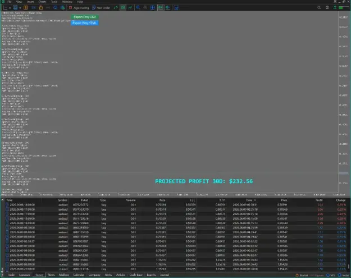The width and height of the screenshot is (351, 278).
Task: Switch to the line chart display icon
Action: pos(130,8)
